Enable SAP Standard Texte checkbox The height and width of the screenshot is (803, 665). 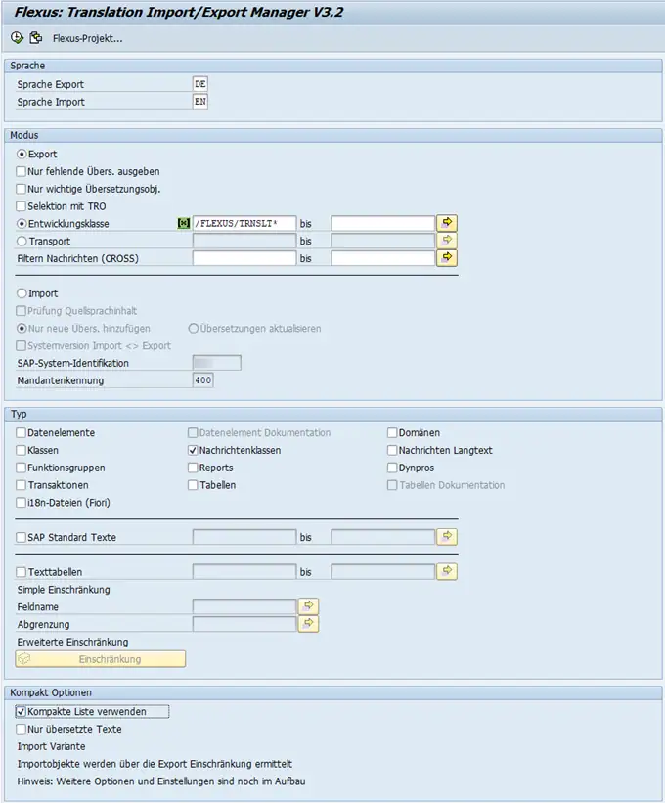21,537
